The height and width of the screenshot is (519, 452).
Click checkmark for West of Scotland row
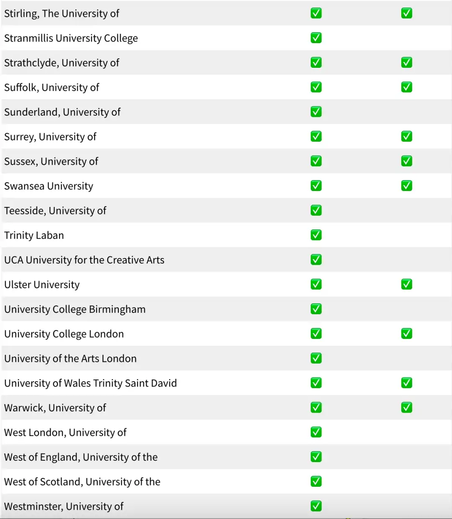click(316, 482)
